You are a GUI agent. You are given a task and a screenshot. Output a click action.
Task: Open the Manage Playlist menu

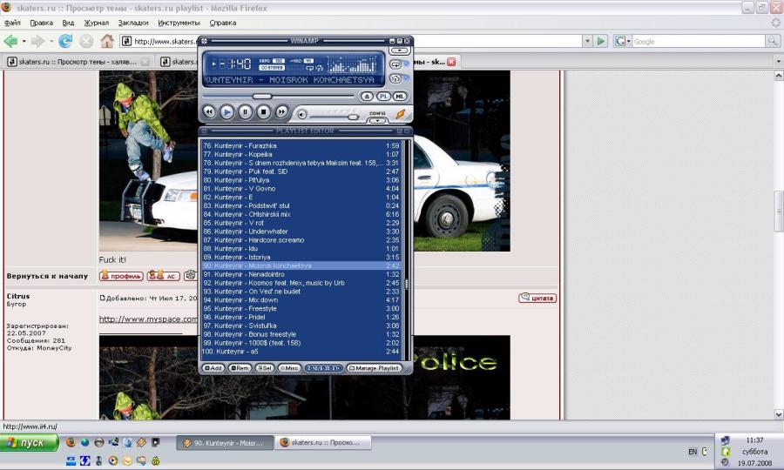tap(375, 368)
